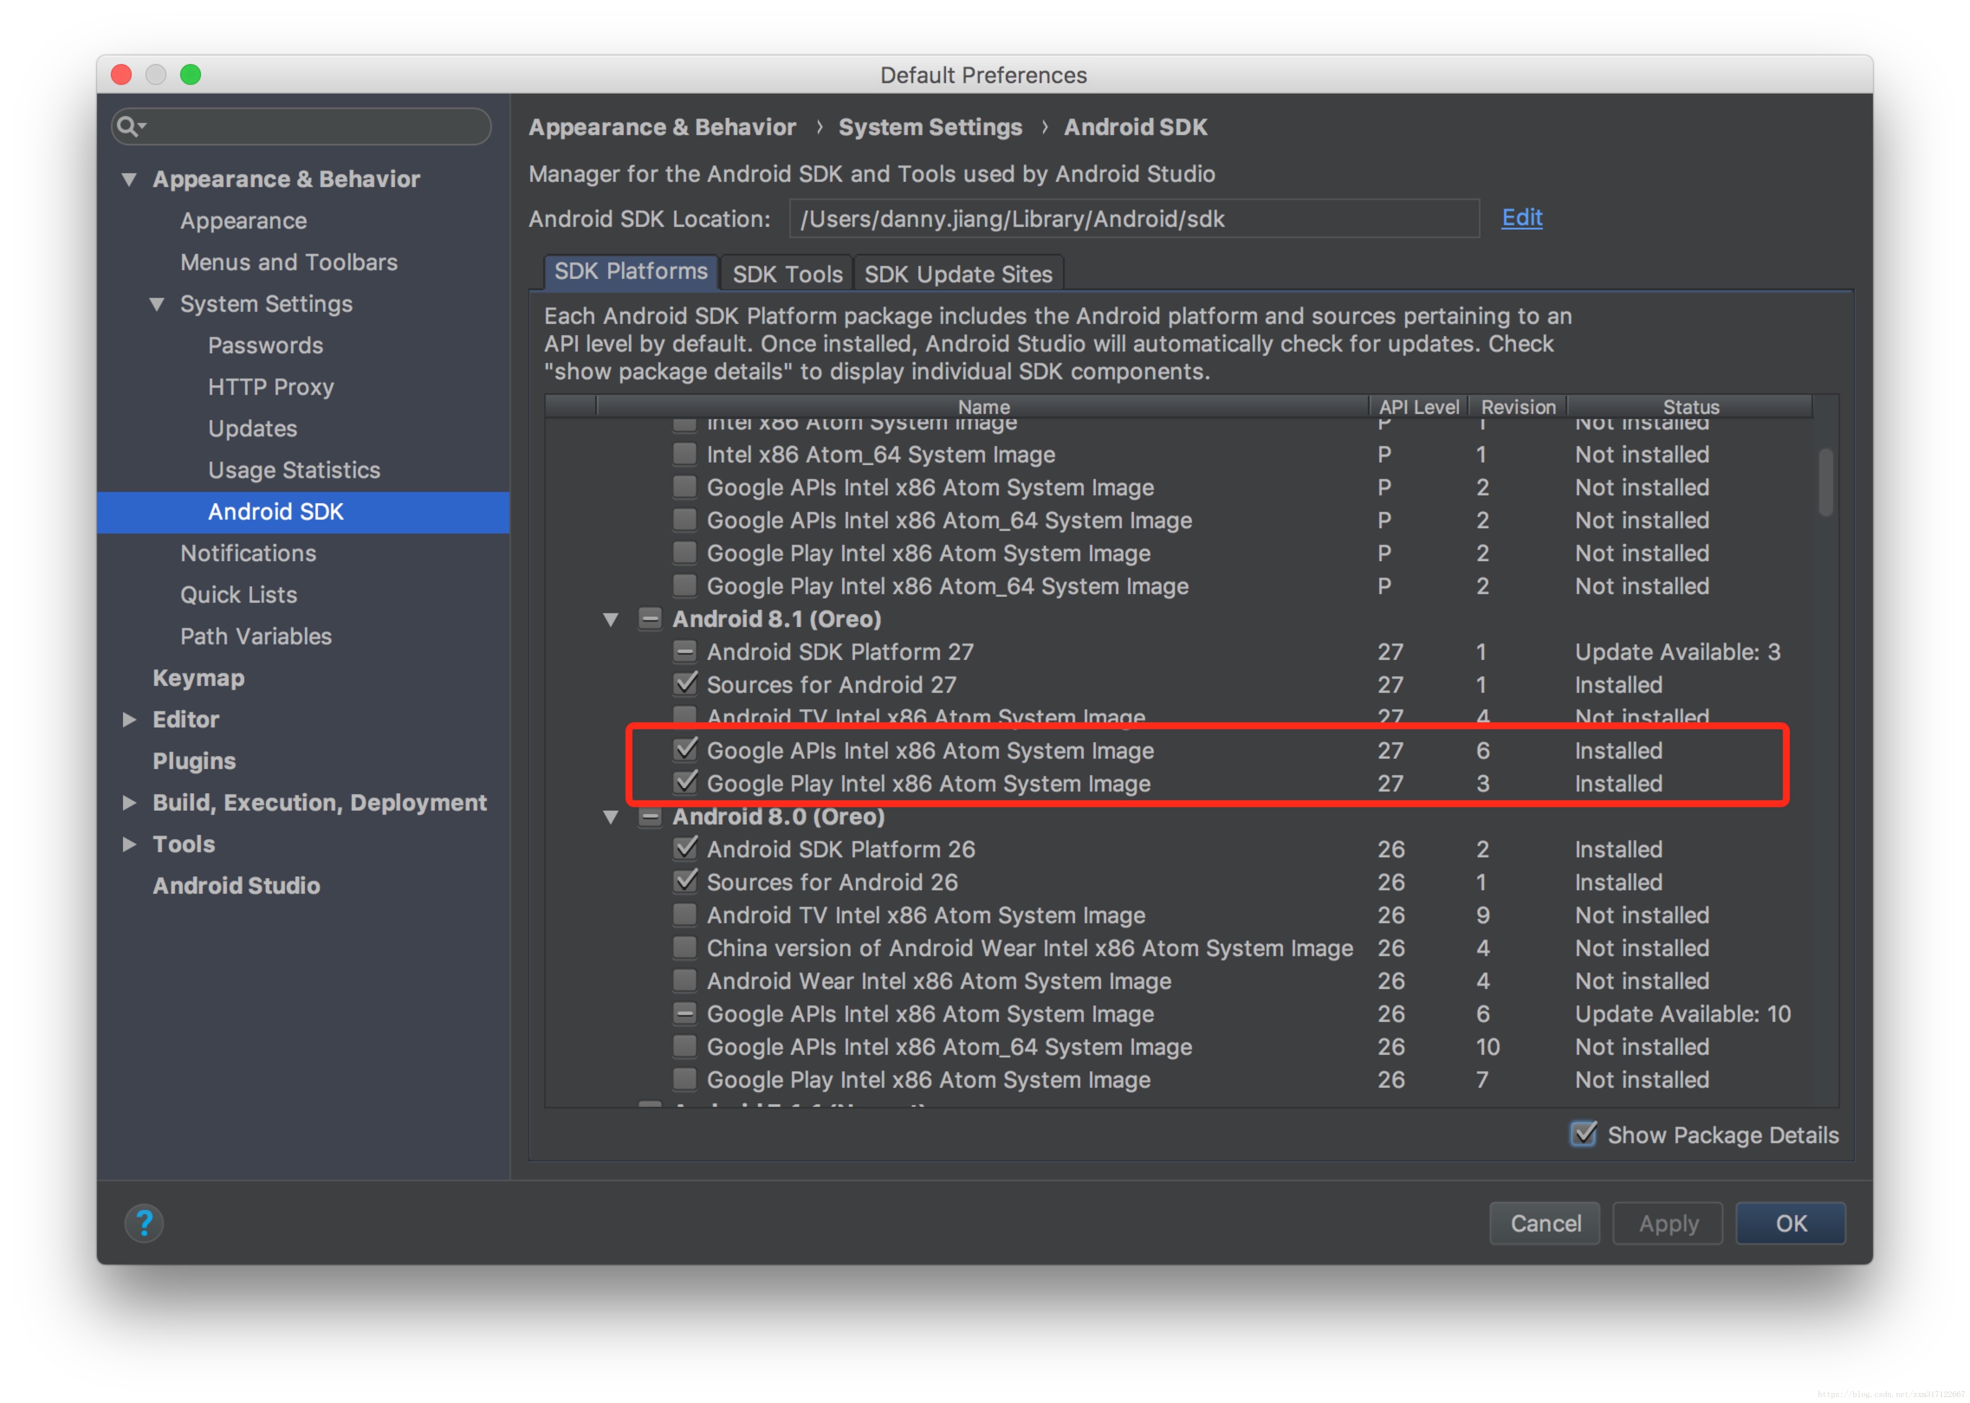Click the Edit link for SDK location

click(1521, 218)
